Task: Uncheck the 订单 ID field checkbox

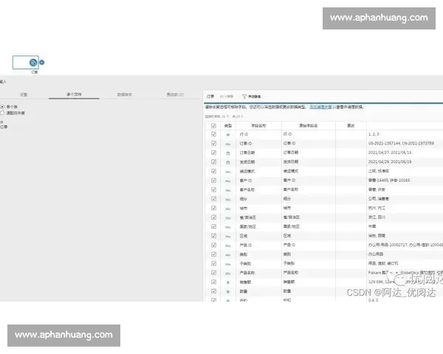Action: click(213, 144)
